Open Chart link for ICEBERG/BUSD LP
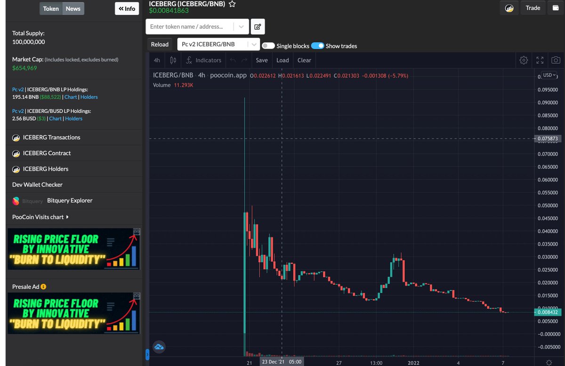The image size is (565, 366). (56, 119)
